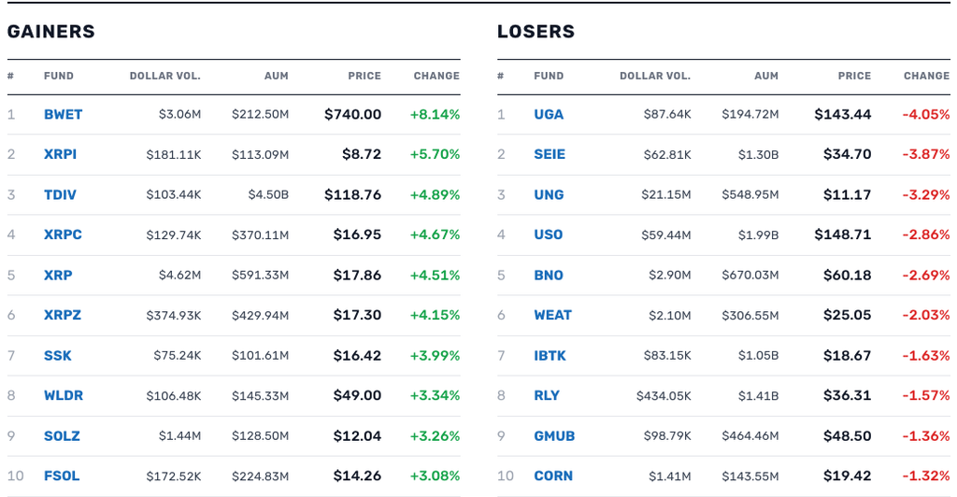
Task: Click the Gainers CHANGE column header
Action: click(436, 76)
